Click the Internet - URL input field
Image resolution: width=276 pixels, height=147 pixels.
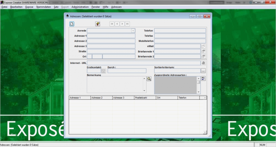pyautogui.click(x=144, y=63)
